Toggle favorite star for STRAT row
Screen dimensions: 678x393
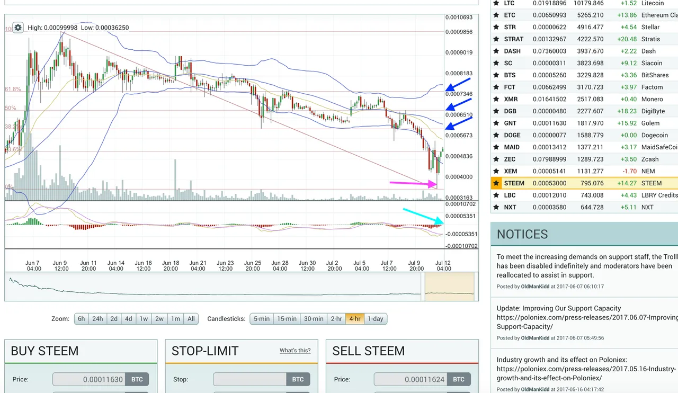coord(496,39)
